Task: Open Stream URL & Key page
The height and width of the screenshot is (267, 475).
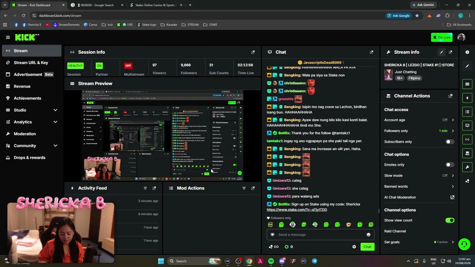Action: pyautogui.click(x=31, y=63)
